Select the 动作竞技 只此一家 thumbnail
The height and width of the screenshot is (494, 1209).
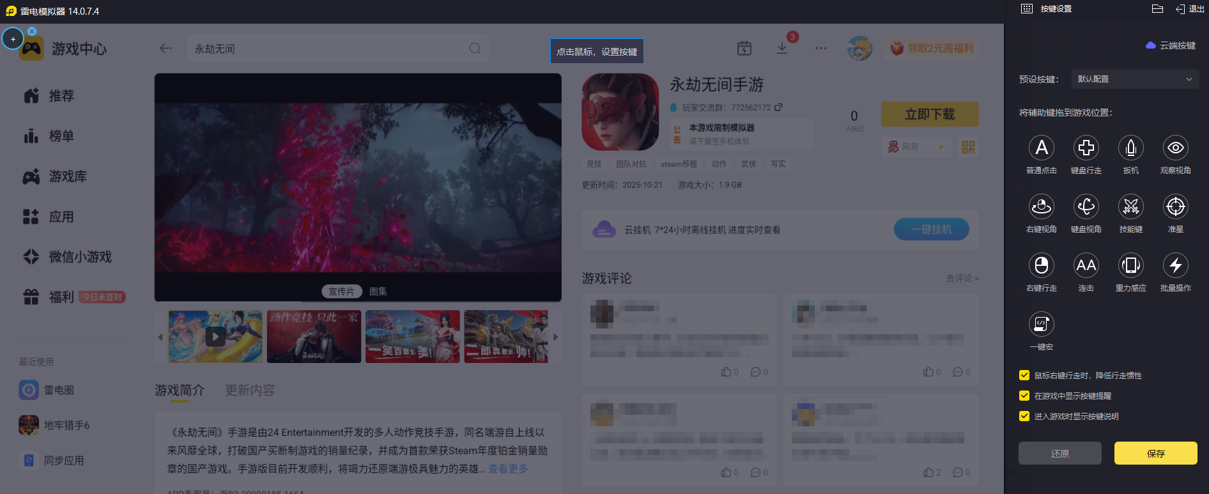(314, 337)
